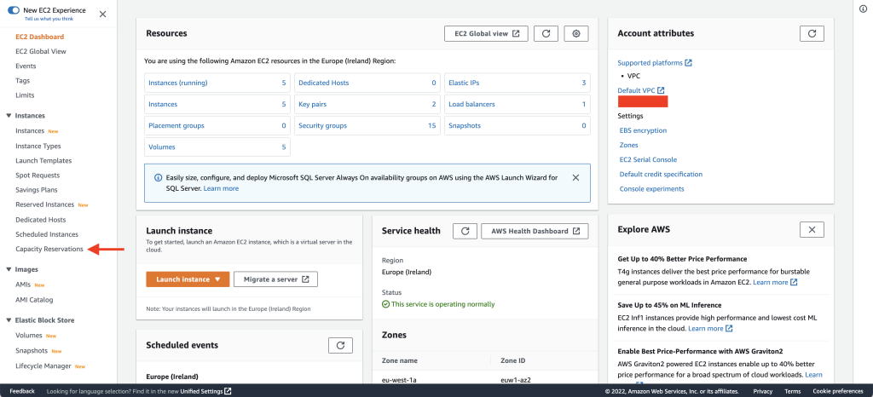Open EC2 Serial Console setting
Screen dimensions: 873x397
(x=648, y=159)
